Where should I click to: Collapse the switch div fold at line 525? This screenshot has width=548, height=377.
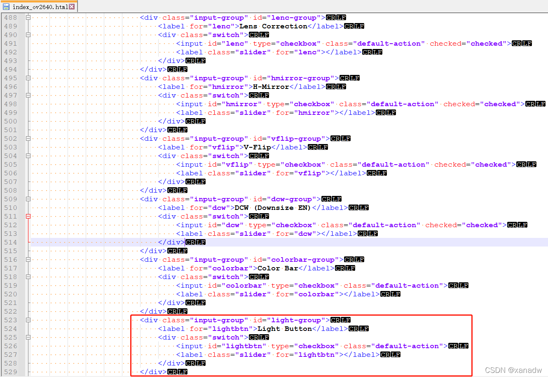[28, 337]
